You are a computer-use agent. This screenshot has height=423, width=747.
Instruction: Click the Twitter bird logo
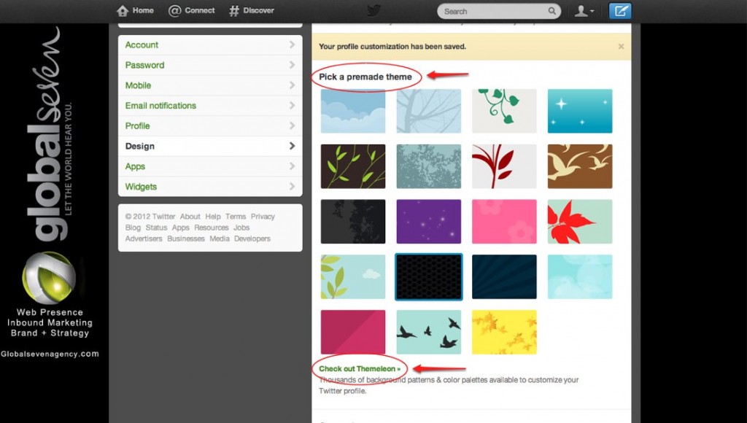click(373, 11)
